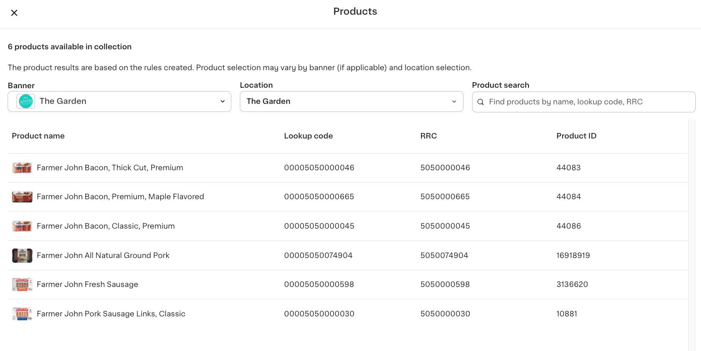Open the Location dropdown
701x351 pixels.
coord(352,102)
